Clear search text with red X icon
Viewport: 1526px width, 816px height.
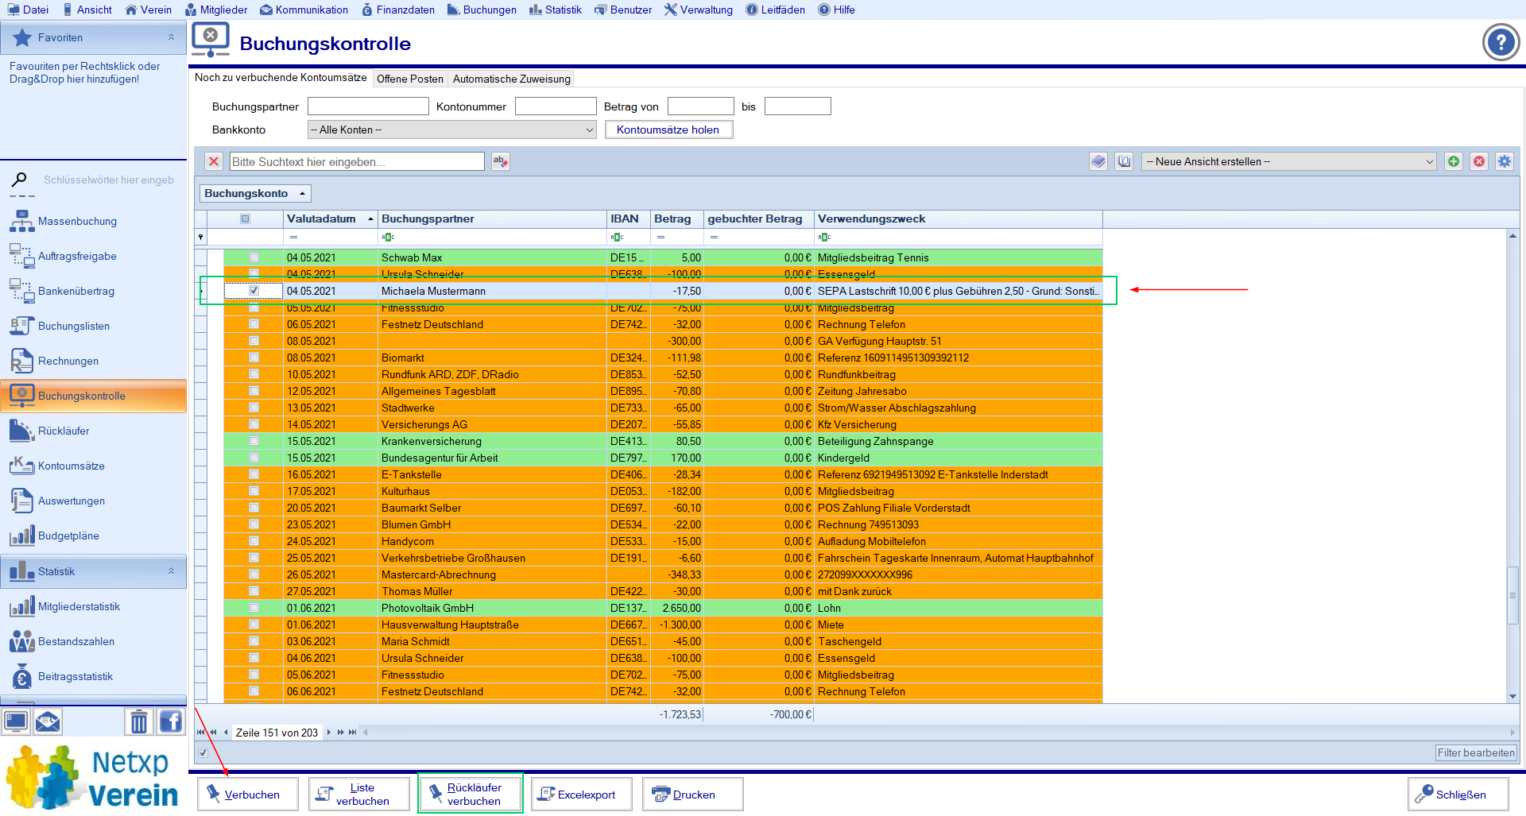[x=214, y=161]
